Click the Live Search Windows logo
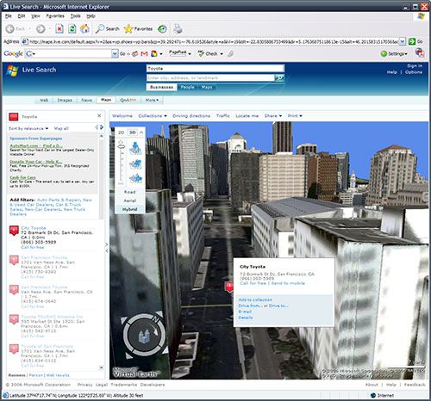This screenshot has width=431, height=401. [12, 71]
